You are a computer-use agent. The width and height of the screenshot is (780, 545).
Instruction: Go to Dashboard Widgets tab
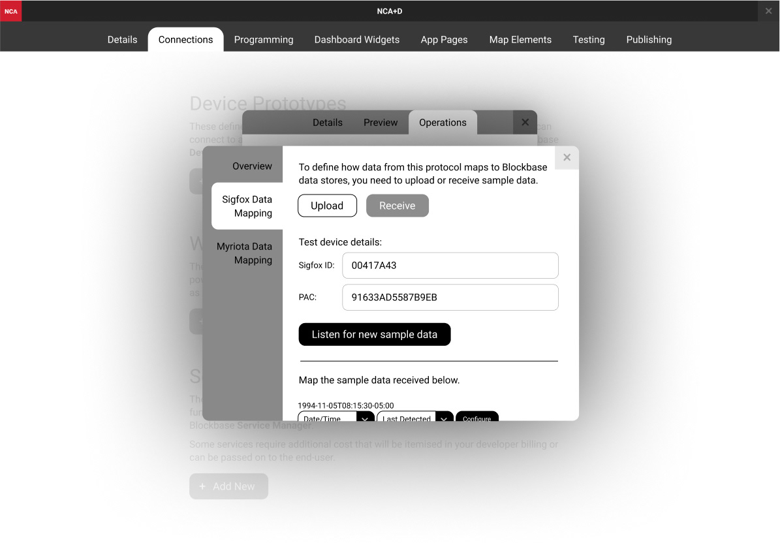click(x=356, y=40)
